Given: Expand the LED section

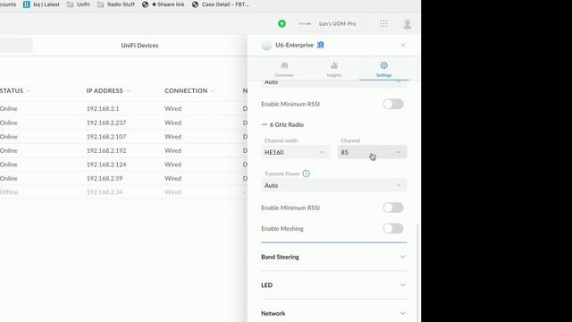Looking at the screenshot, I should point(333,285).
